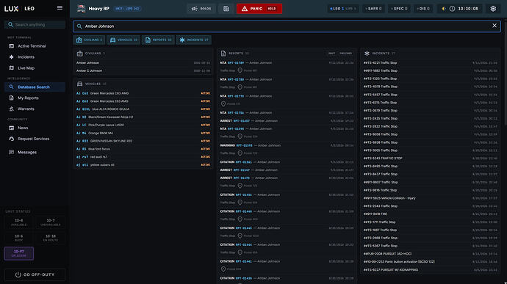The image size is (507, 284).
Task: Set unit status to 10-6 Busy
Action: (19, 238)
